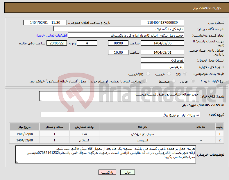Click need date in اسپیسر row
This screenshot has width=229, height=180.
pyautogui.click(x=24, y=140)
